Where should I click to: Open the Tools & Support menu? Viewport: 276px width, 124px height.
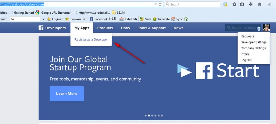tap(152, 28)
